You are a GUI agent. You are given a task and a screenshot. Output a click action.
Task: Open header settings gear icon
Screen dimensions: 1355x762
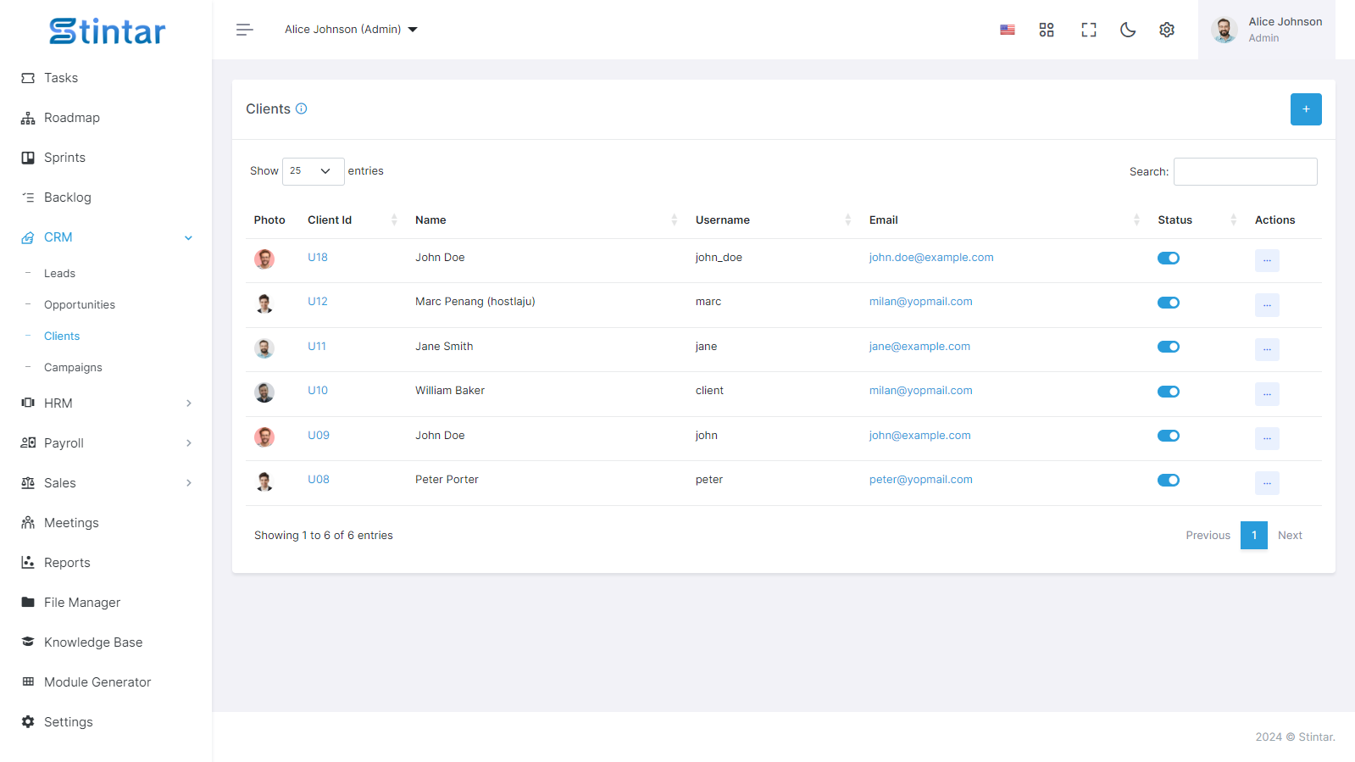1167,30
